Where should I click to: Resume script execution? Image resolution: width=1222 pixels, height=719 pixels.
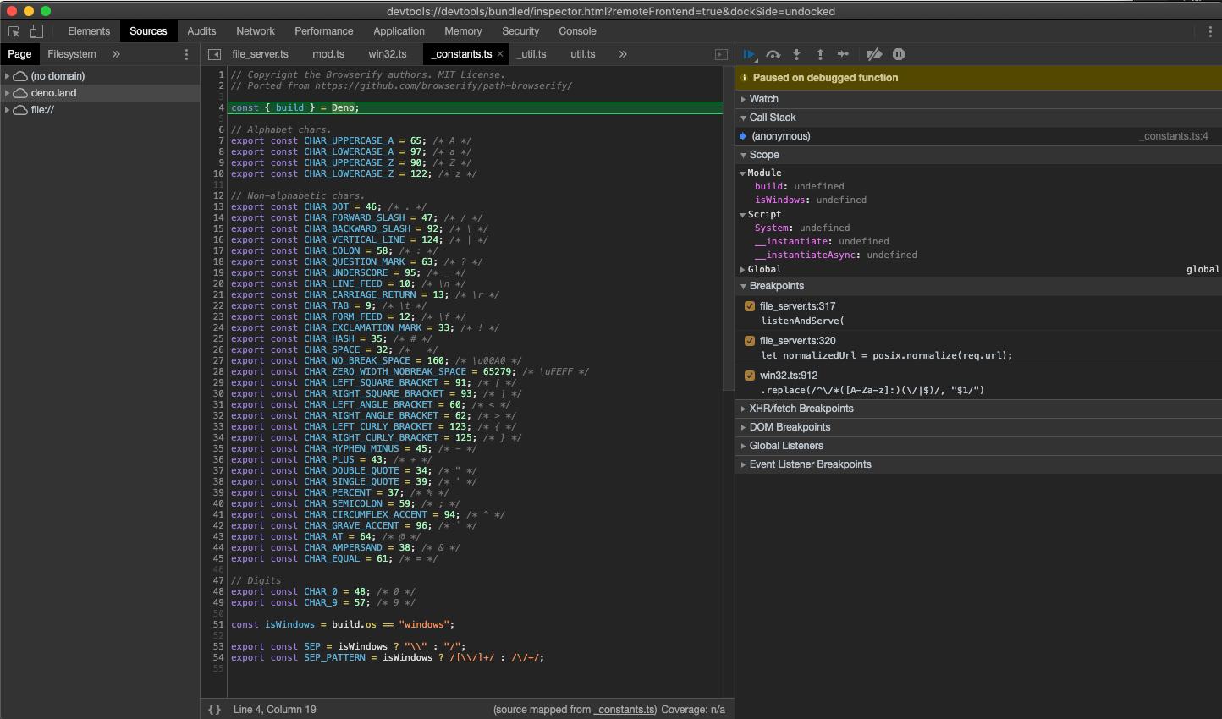point(749,54)
